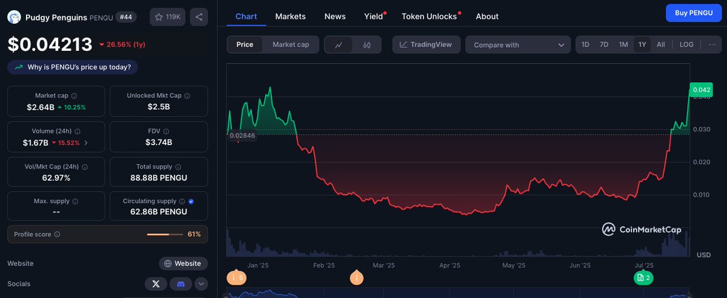Expand Volume (24h) arrow chevron
Viewport: 727px width, 298px height.
click(85, 143)
